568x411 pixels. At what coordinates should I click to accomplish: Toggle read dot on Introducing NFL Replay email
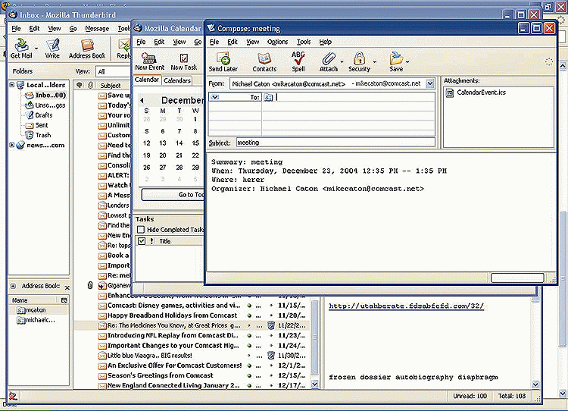250,335
